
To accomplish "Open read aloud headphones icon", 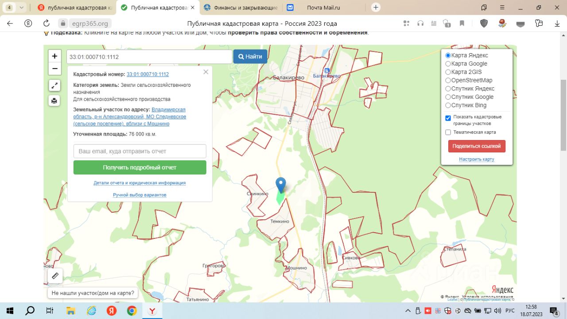I will [x=420, y=23].
